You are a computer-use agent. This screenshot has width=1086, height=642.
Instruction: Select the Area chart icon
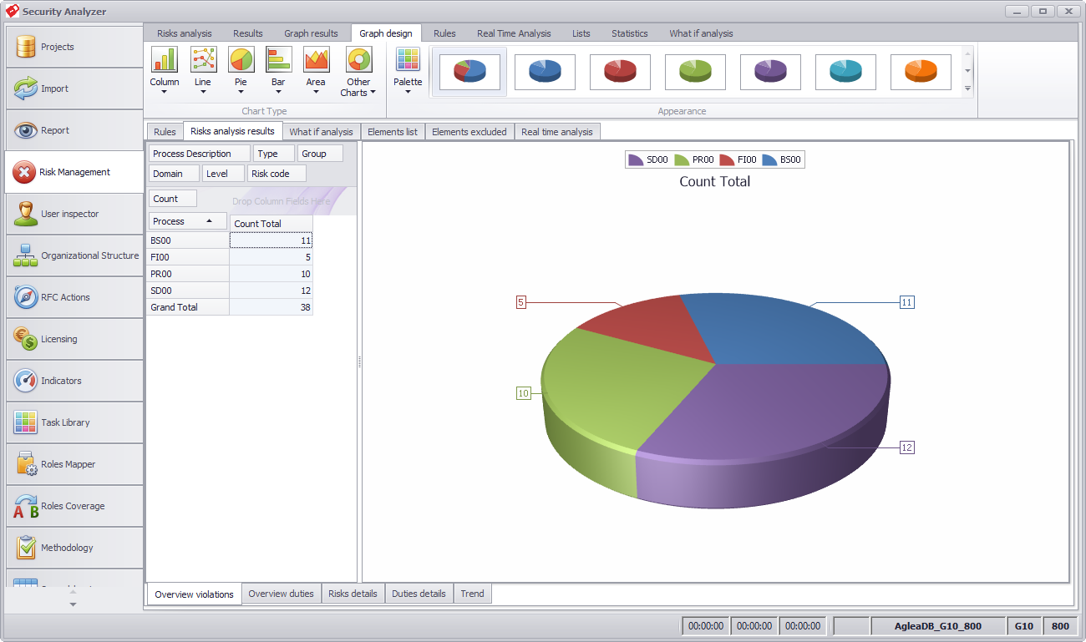coord(316,60)
